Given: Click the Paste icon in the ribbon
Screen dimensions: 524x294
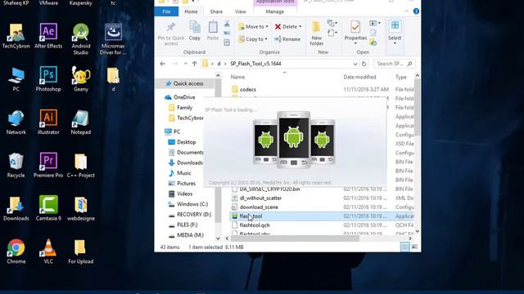Looking at the screenshot, I should [x=213, y=31].
